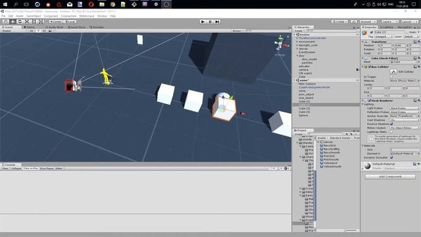Toggle the Static checkbox in Inspector

tap(407, 32)
